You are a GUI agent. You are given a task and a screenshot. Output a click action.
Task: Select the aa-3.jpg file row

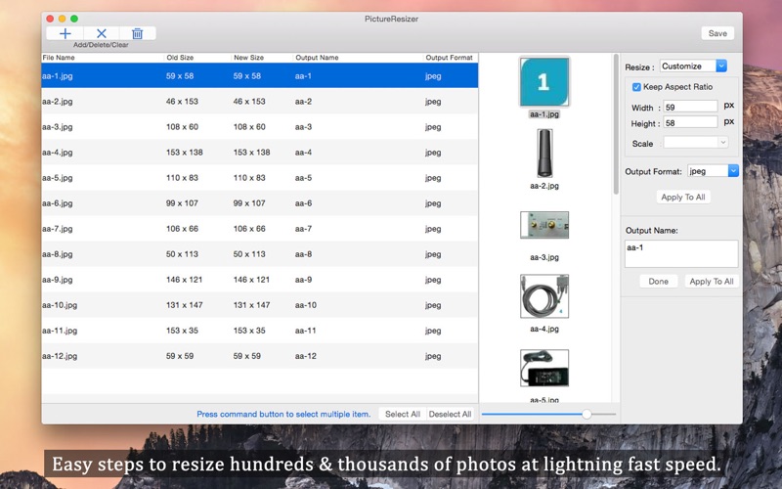pyautogui.click(x=260, y=127)
